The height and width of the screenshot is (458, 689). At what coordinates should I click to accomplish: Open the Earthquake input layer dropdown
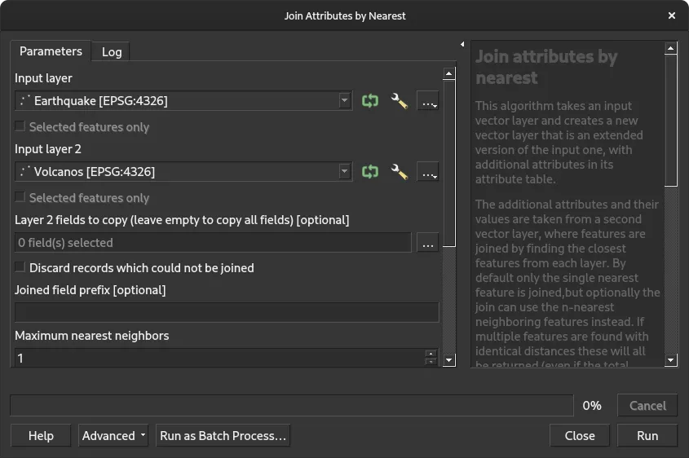click(x=345, y=101)
